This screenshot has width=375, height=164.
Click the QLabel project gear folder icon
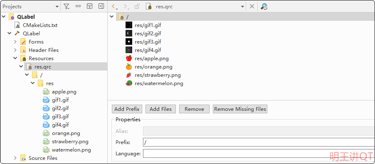tap(12, 17)
